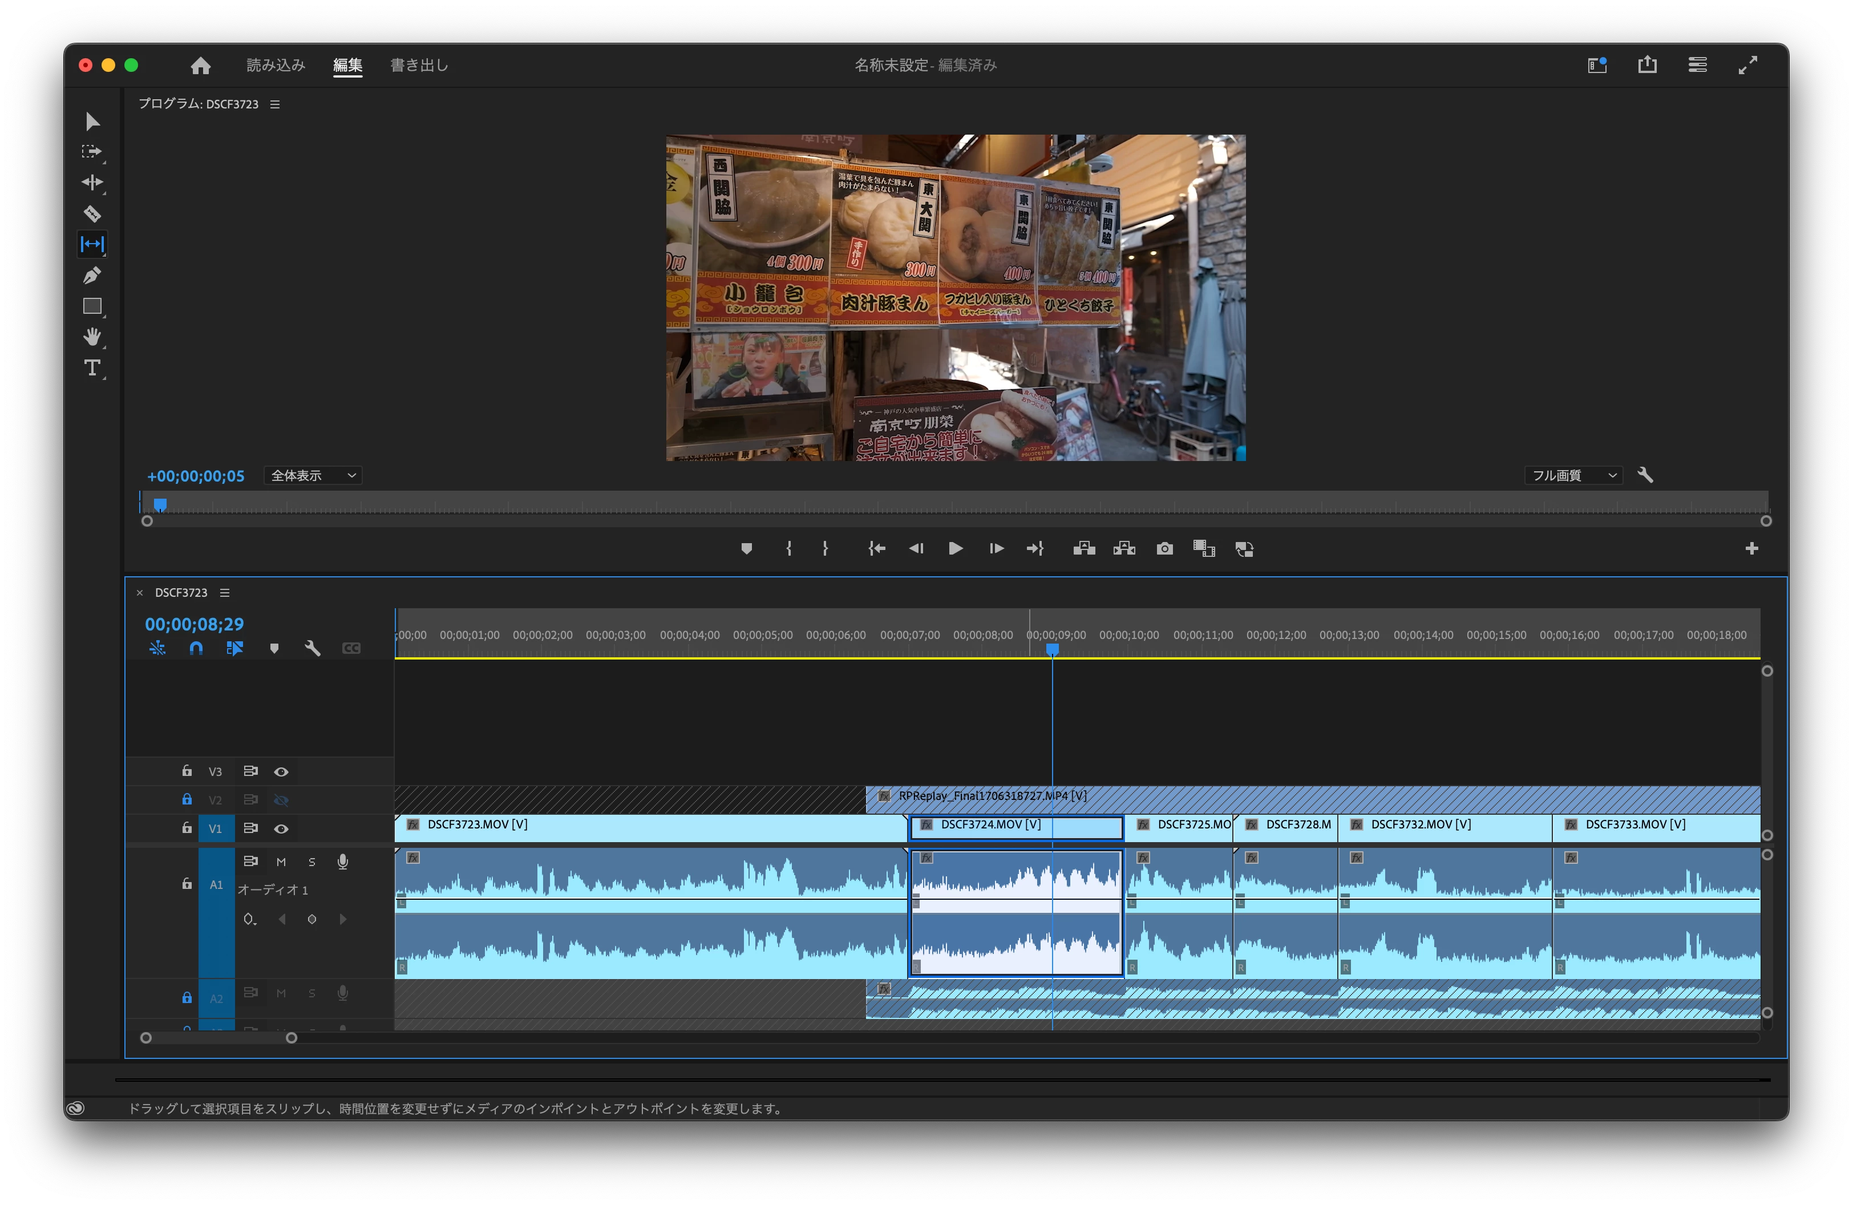Image resolution: width=1853 pixels, height=1205 pixels.
Task: Select the DSCF3732.MOV clip in timeline
Action: pyautogui.click(x=1445, y=828)
